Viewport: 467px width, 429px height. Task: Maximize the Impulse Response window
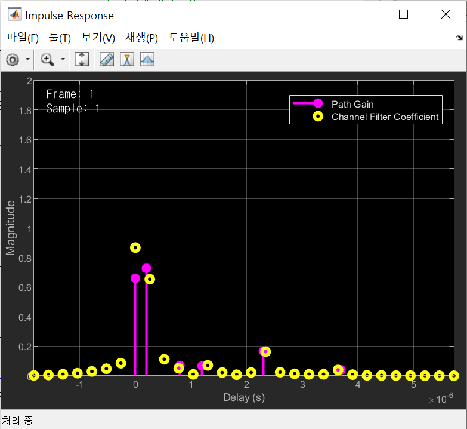point(403,14)
